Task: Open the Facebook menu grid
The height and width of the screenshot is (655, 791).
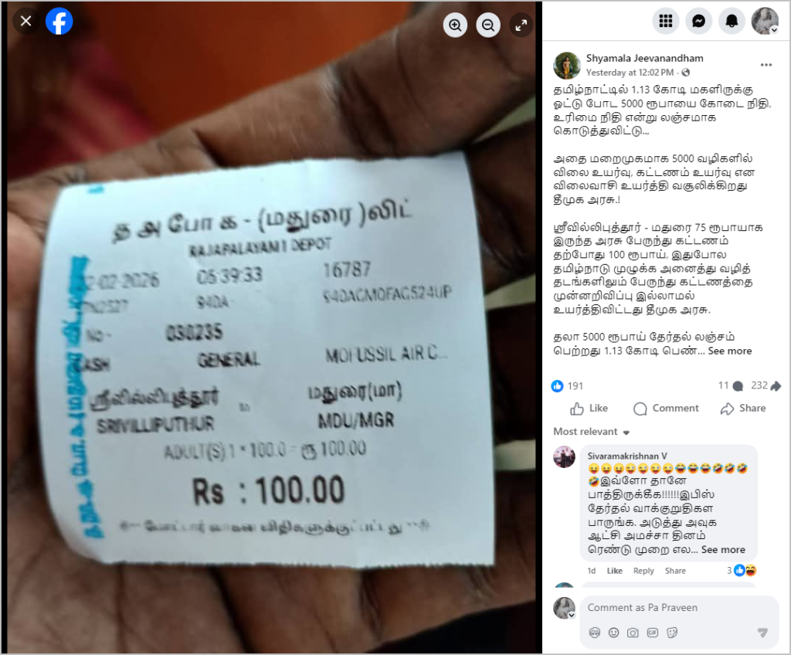Action: (x=665, y=21)
